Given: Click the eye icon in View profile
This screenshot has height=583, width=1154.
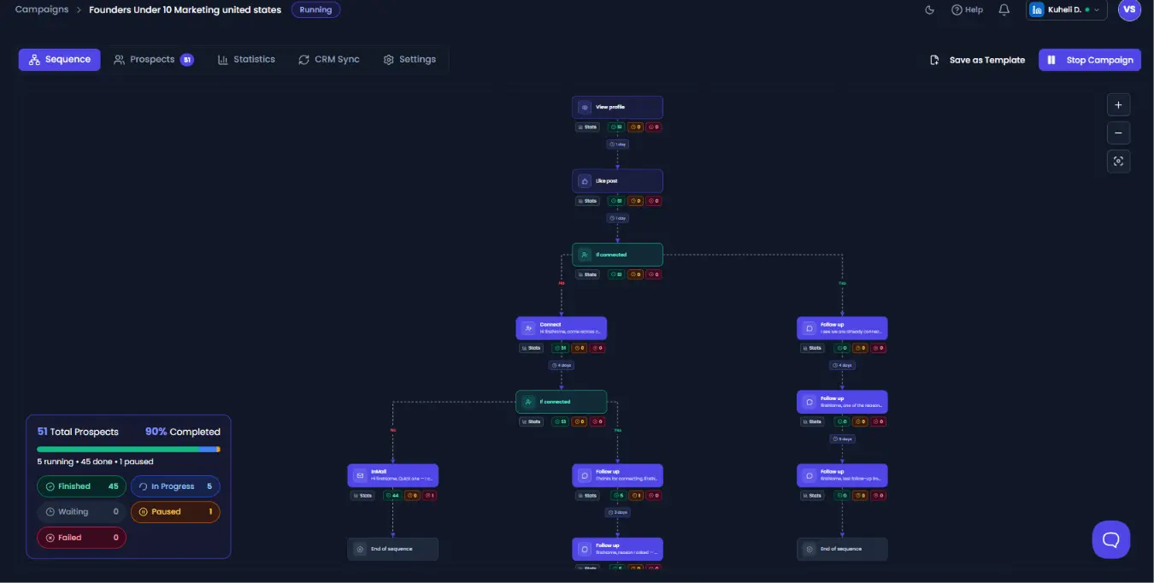Looking at the screenshot, I should pyautogui.click(x=585, y=108).
